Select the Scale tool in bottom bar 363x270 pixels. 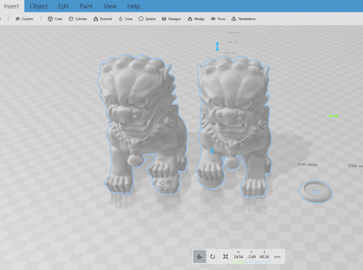point(225,257)
